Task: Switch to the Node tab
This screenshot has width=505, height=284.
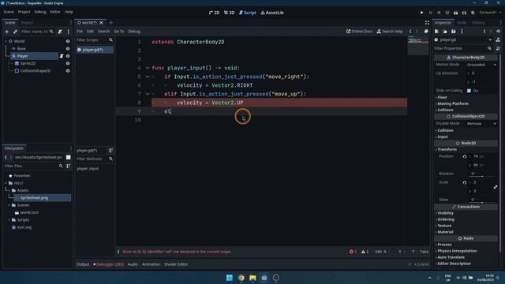Action: (462, 23)
